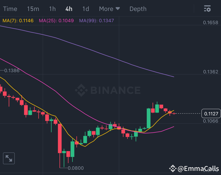Screen dimensions: 221x175
Task: Enter fullscreen using the expand arrows icon
Action: [9, 158]
